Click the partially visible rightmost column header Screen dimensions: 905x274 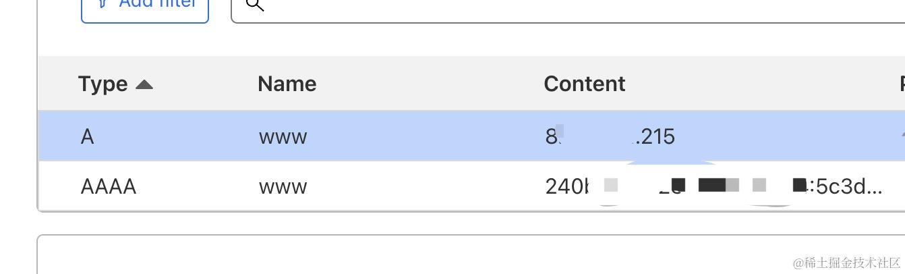(x=901, y=84)
